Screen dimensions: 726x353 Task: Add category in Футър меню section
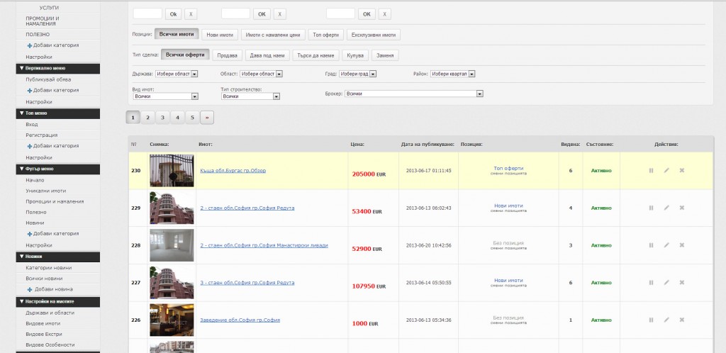[x=52, y=234]
